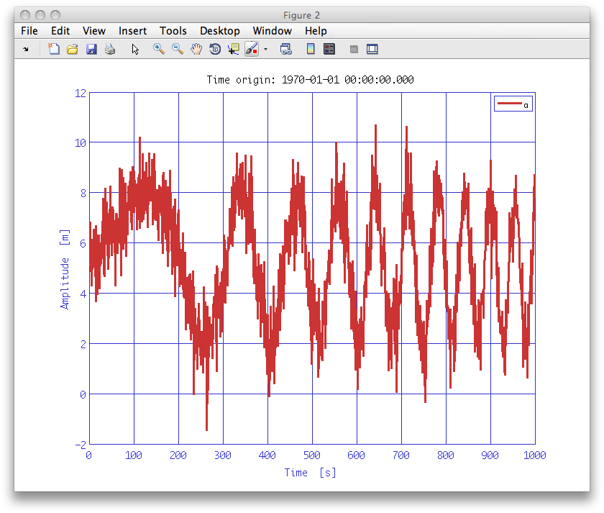
Task: Open the Insert menu
Action: click(132, 31)
